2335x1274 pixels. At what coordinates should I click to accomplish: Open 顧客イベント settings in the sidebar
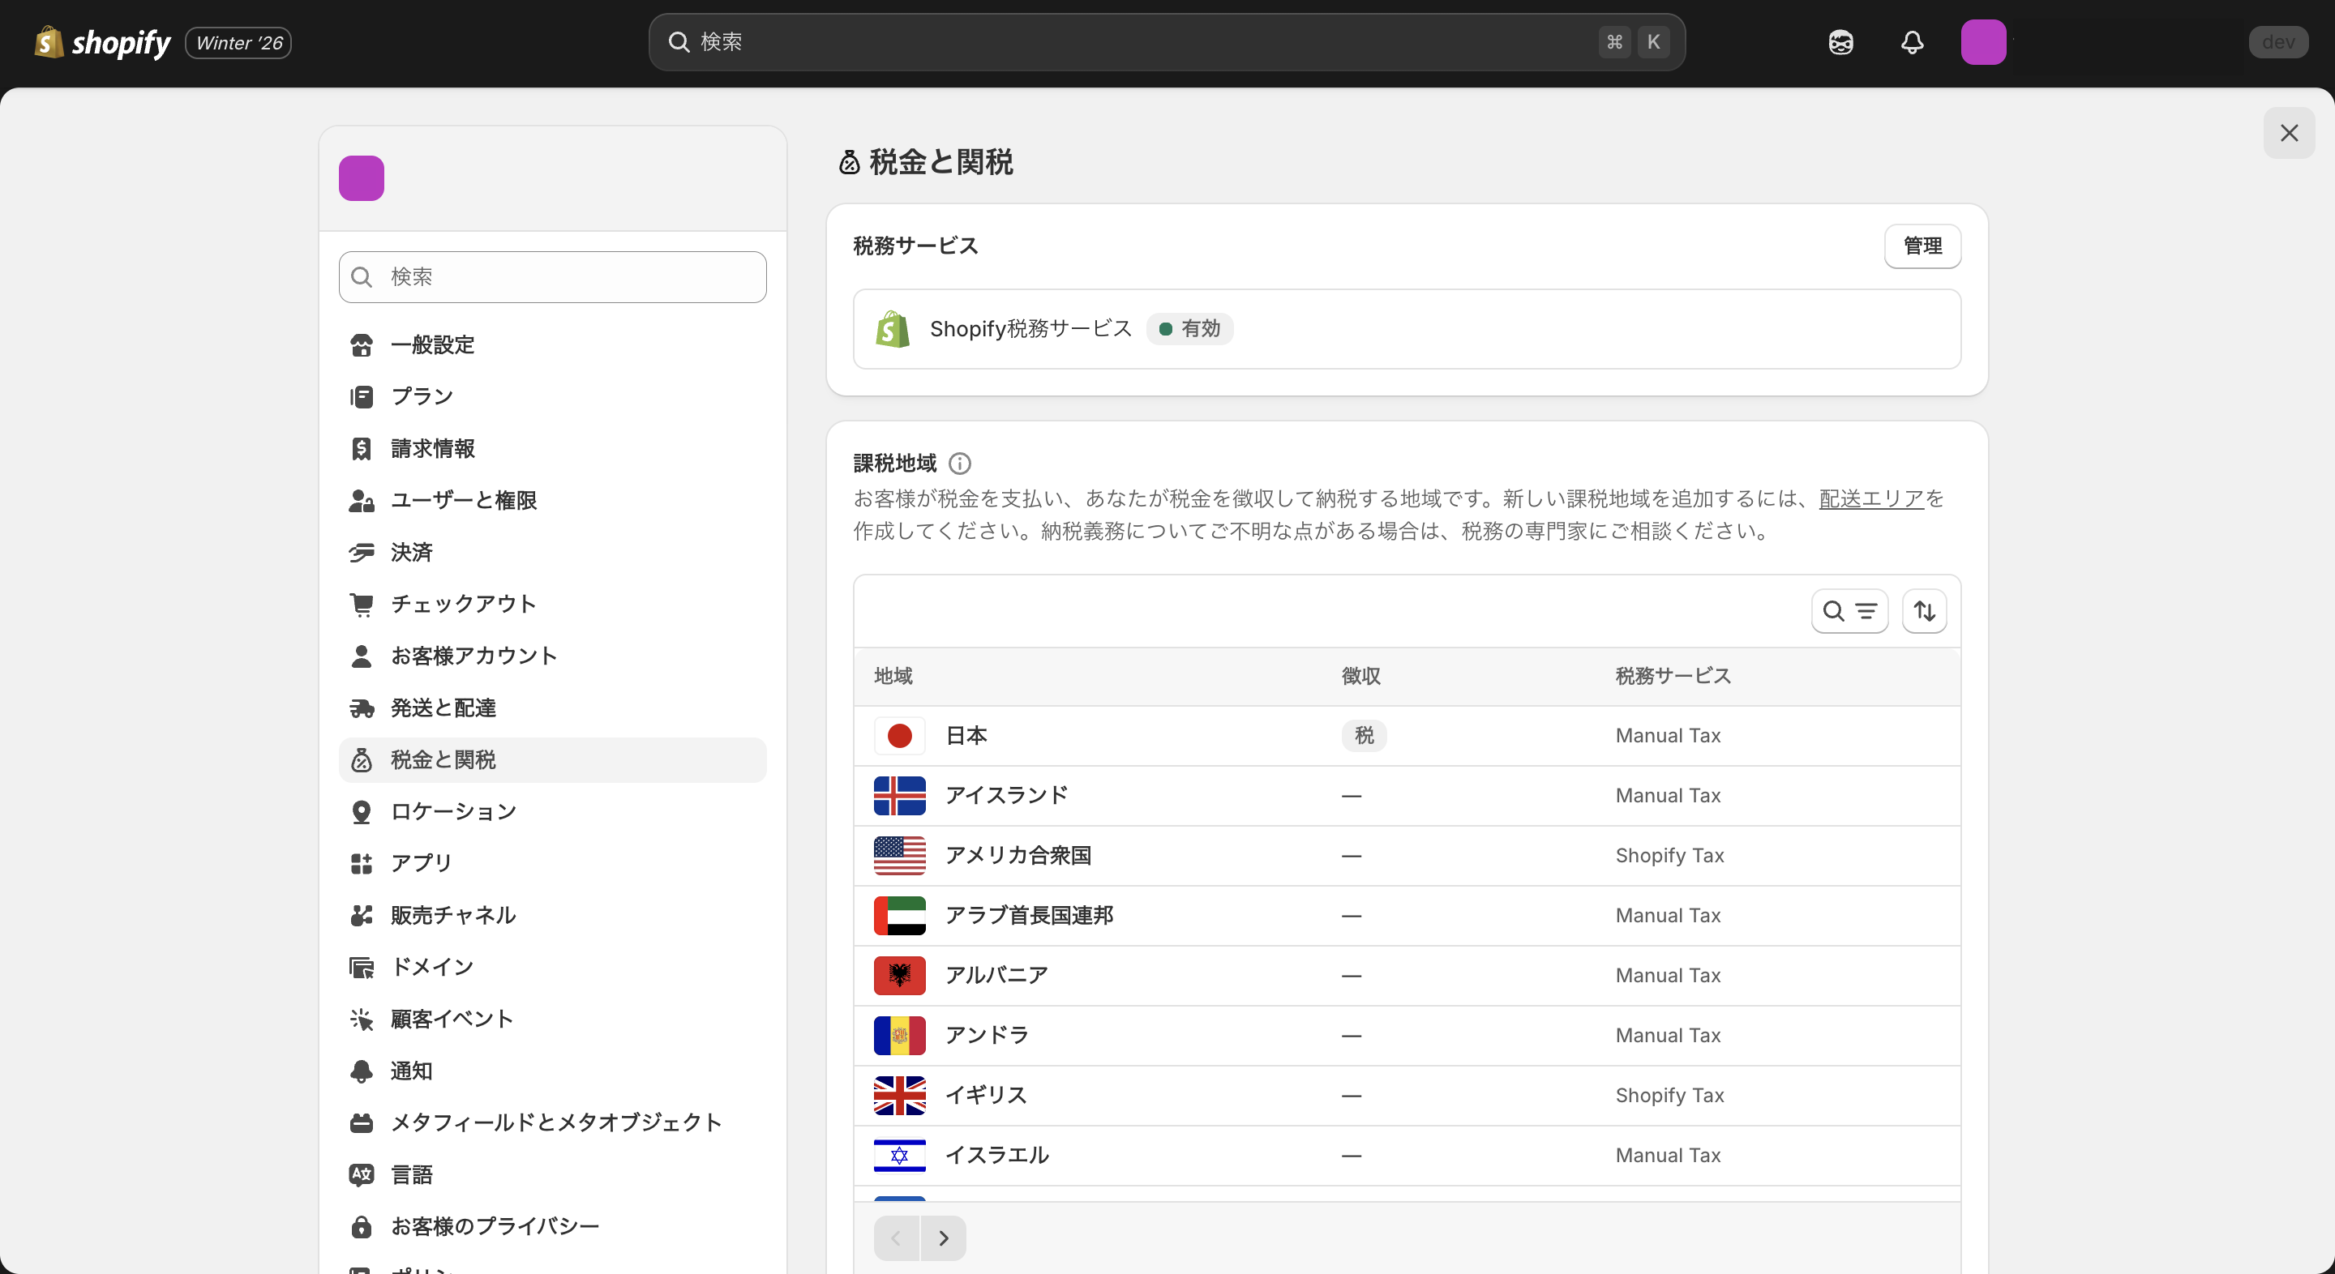451,1019
